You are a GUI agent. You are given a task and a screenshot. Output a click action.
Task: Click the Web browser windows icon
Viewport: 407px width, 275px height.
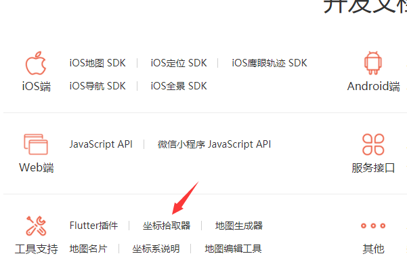[35, 144]
